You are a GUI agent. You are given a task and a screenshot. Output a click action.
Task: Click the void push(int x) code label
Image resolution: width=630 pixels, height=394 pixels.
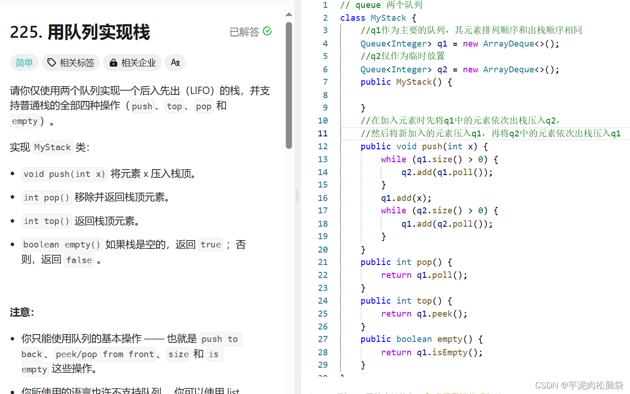click(x=65, y=174)
